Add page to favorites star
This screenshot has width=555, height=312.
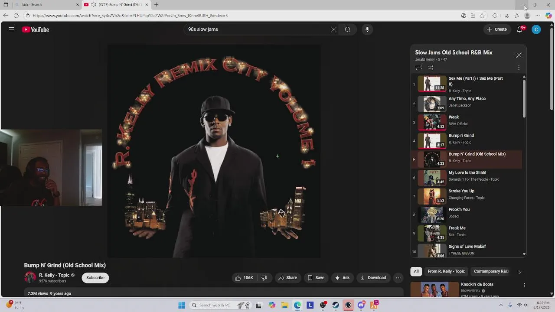click(482, 16)
